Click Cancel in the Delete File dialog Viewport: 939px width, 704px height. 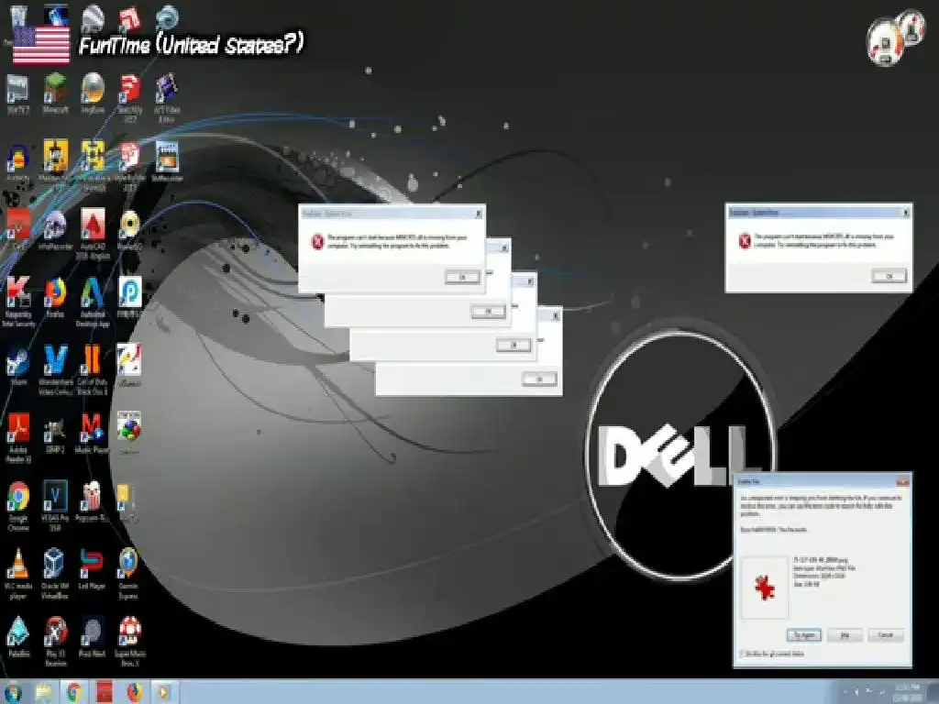[x=885, y=635]
